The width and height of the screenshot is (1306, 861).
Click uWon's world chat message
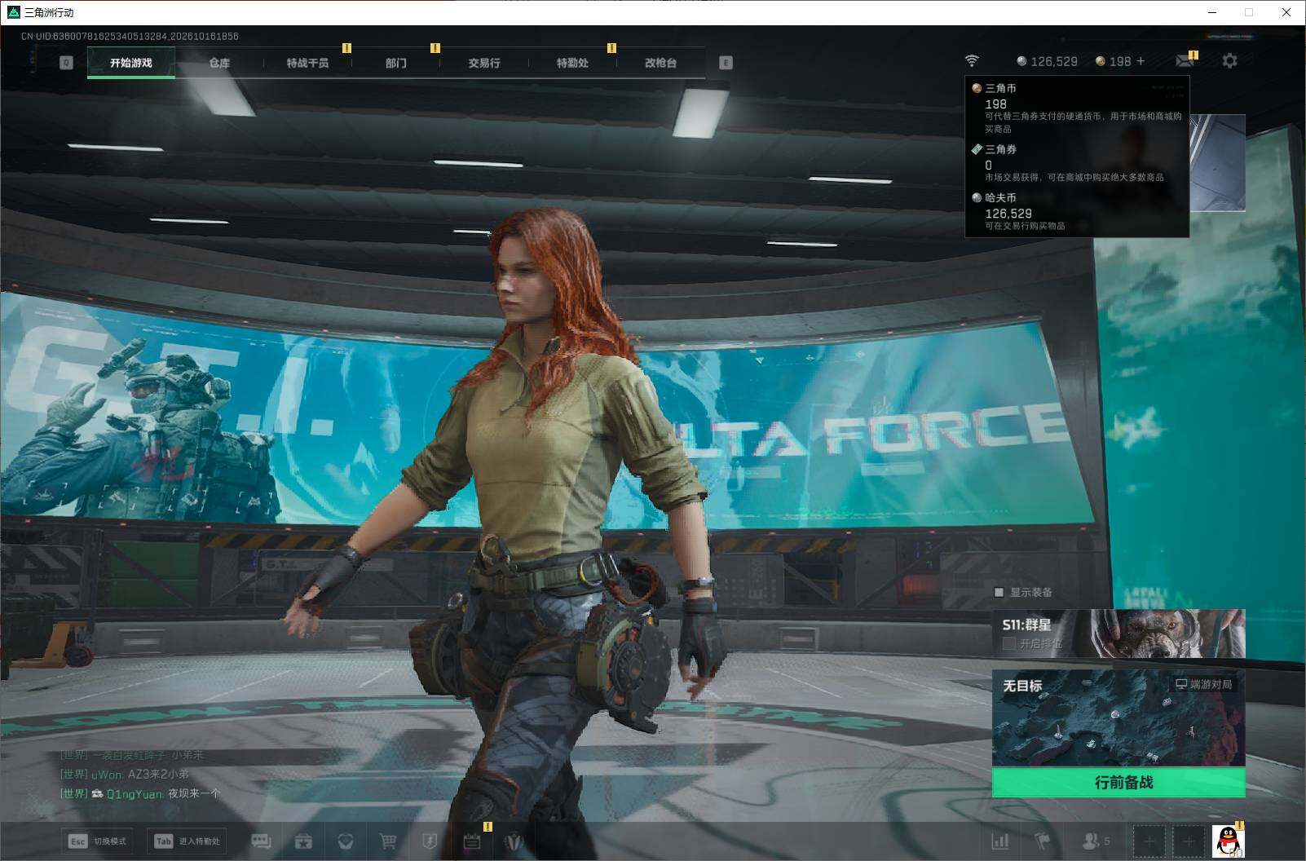tap(125, 774)
